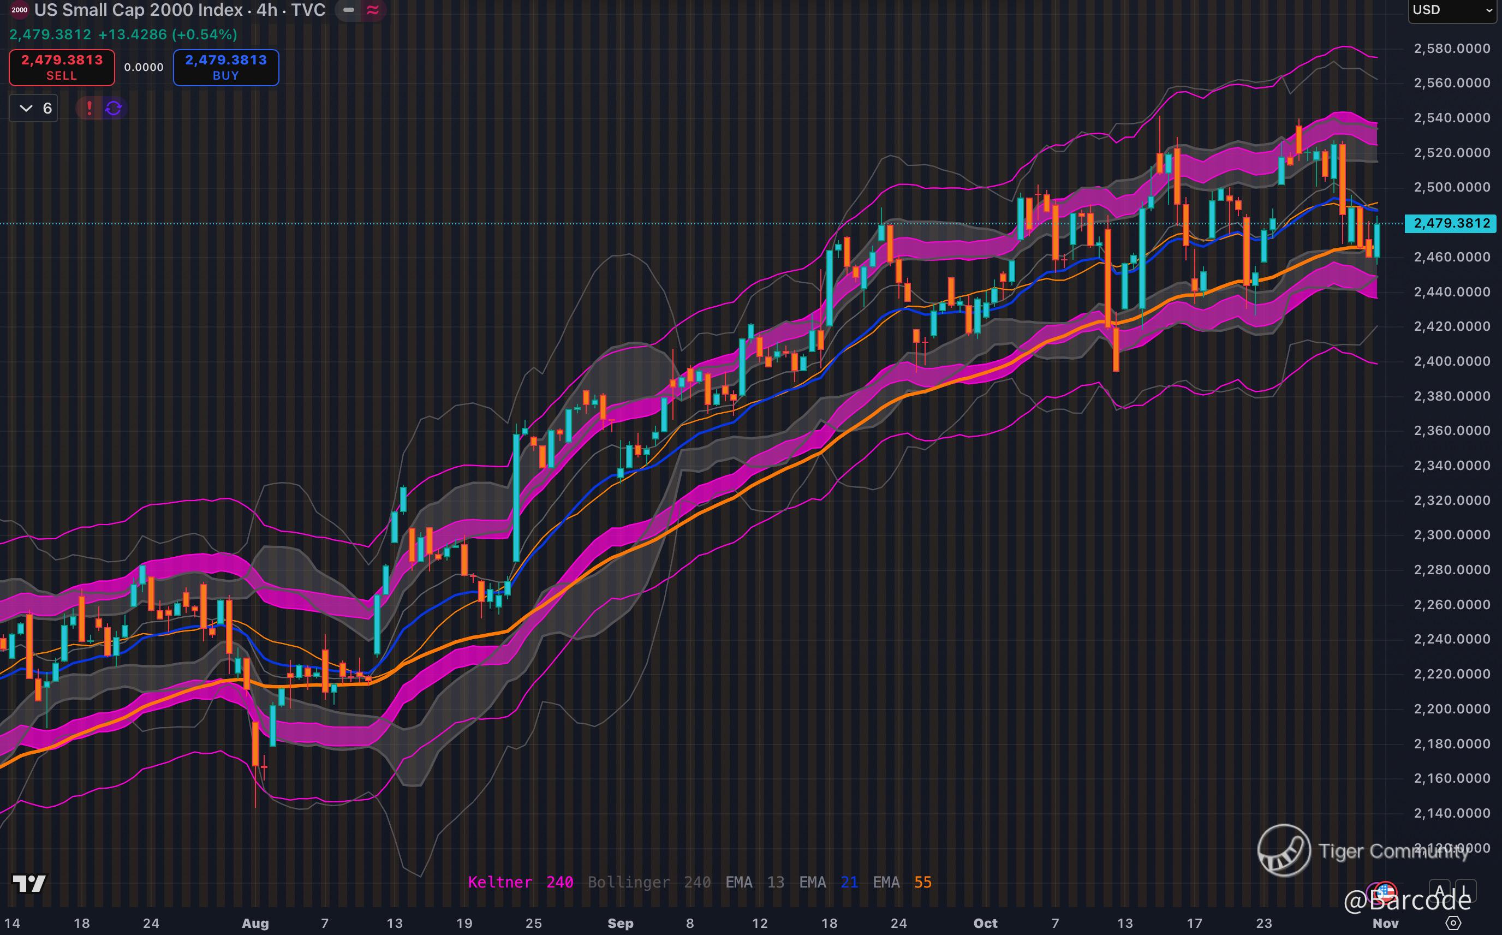
Task: Click the Keltner 240 indicator label
Action: (x=520, y=883)
